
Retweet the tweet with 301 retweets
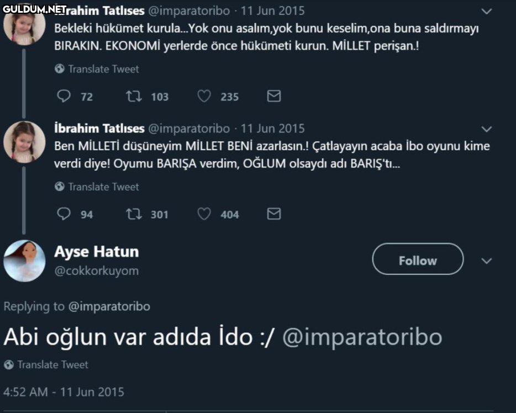tap(134, 214)
